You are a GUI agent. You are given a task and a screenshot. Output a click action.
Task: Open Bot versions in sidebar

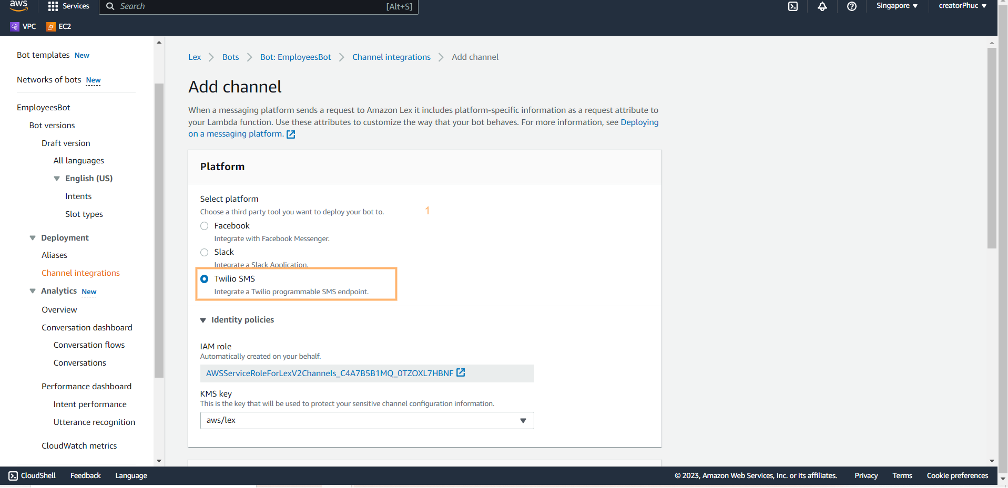point(52,126)
